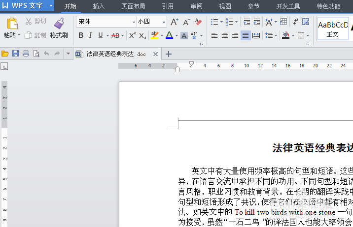This screenshot has height=227, width=353.
Task: Expand borders dropdown arrow
Action: (308, 35)
